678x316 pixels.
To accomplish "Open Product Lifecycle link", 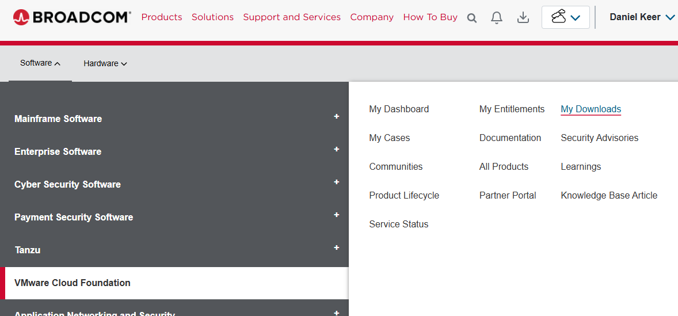I will pyautogui.click(x=404, y=195).
